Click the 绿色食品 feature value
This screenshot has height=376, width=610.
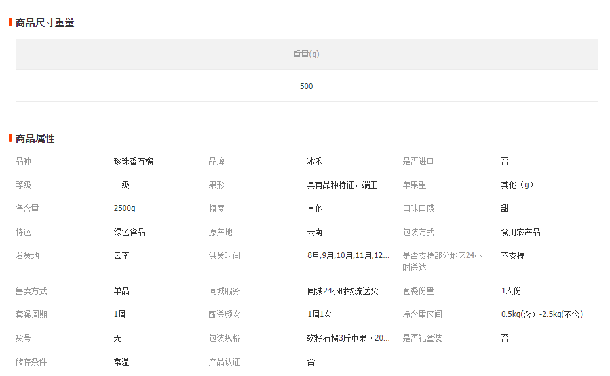pyautogui.click(x=129, y=232)
